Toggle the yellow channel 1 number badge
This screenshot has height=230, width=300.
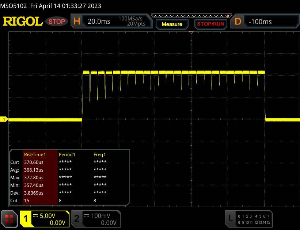point(26,218)
